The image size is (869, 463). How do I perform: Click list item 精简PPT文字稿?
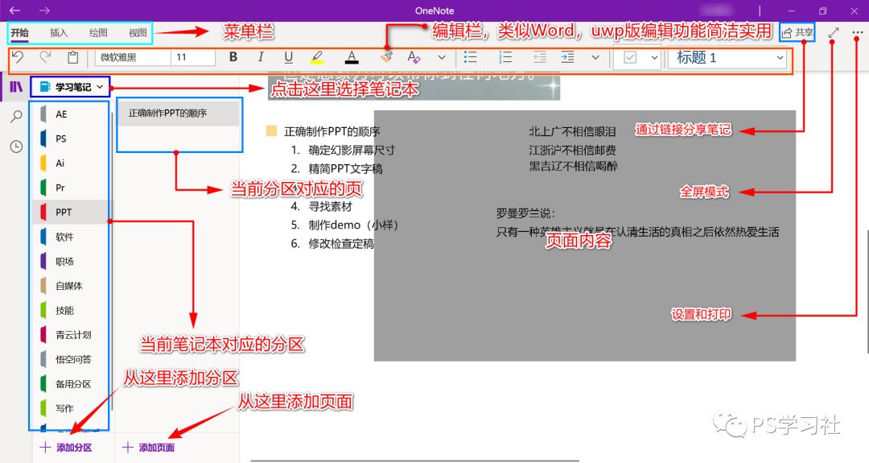click(345, 168)
